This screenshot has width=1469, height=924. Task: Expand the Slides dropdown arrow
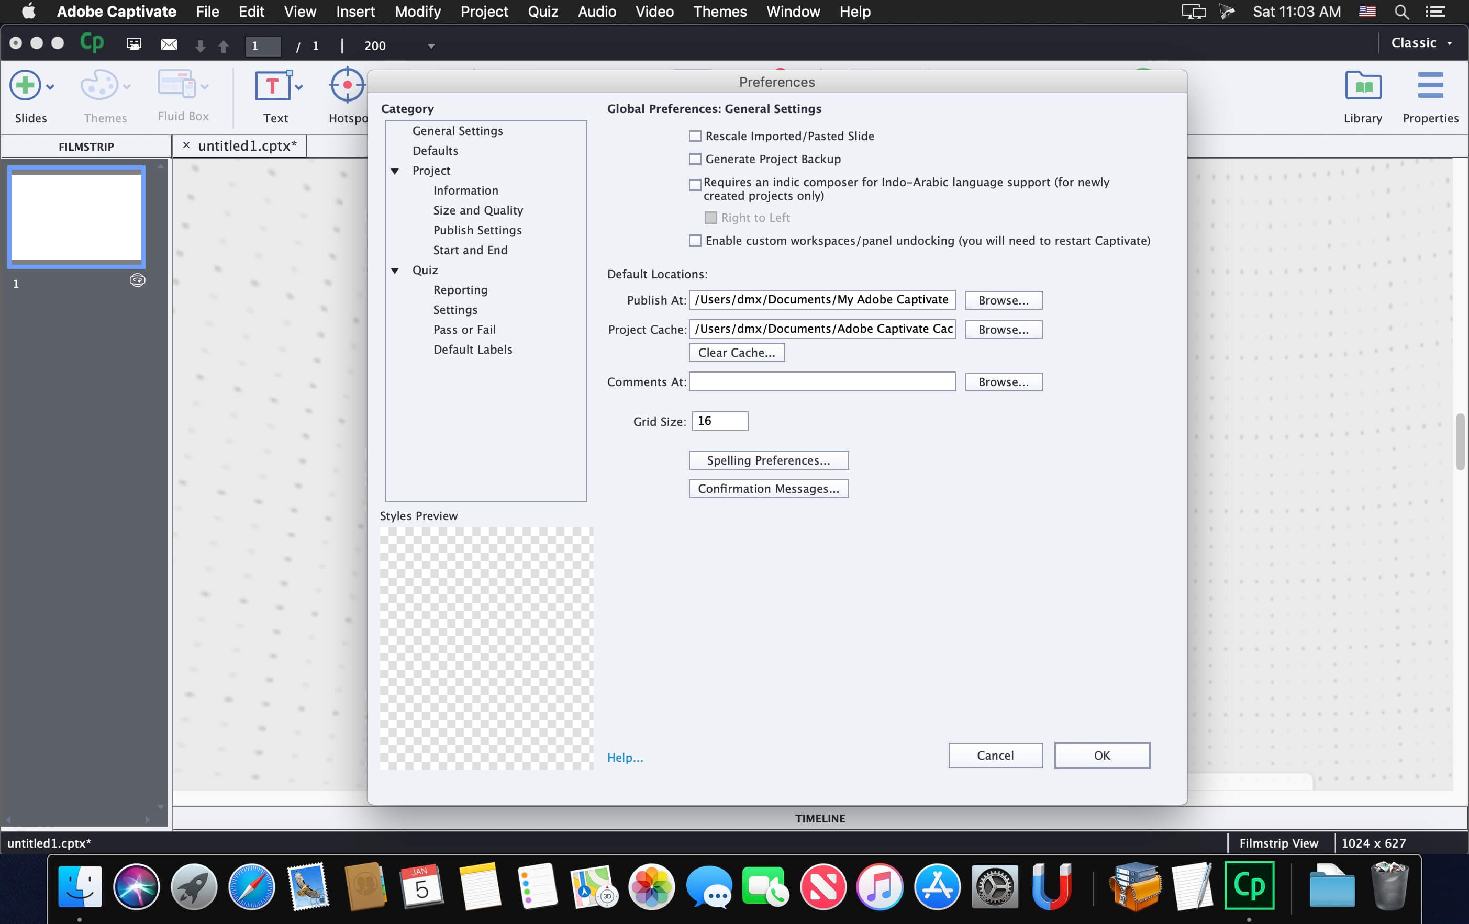coord(50,87)
